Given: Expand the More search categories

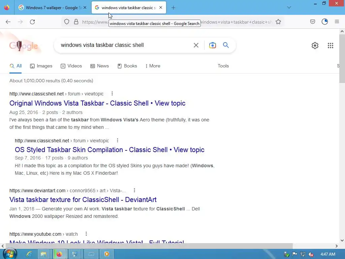Looking at the screenshot, I should click(153, 66).
